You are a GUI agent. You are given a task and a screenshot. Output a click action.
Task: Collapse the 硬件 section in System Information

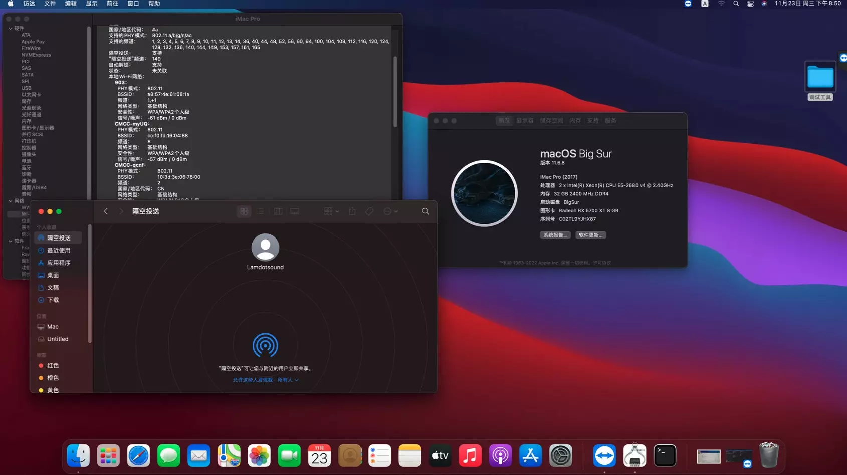(x=11, y=28)
